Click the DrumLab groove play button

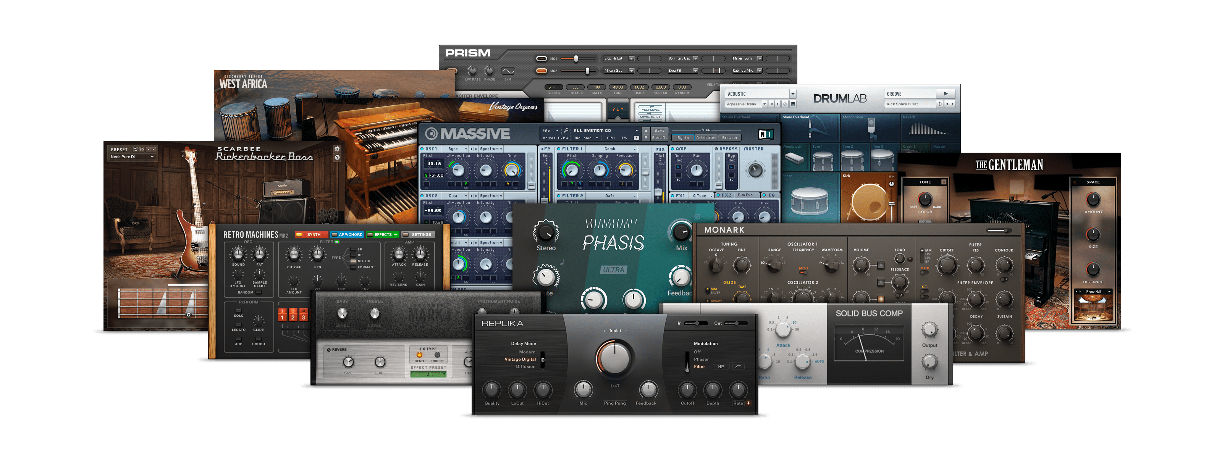pos(946,94)
